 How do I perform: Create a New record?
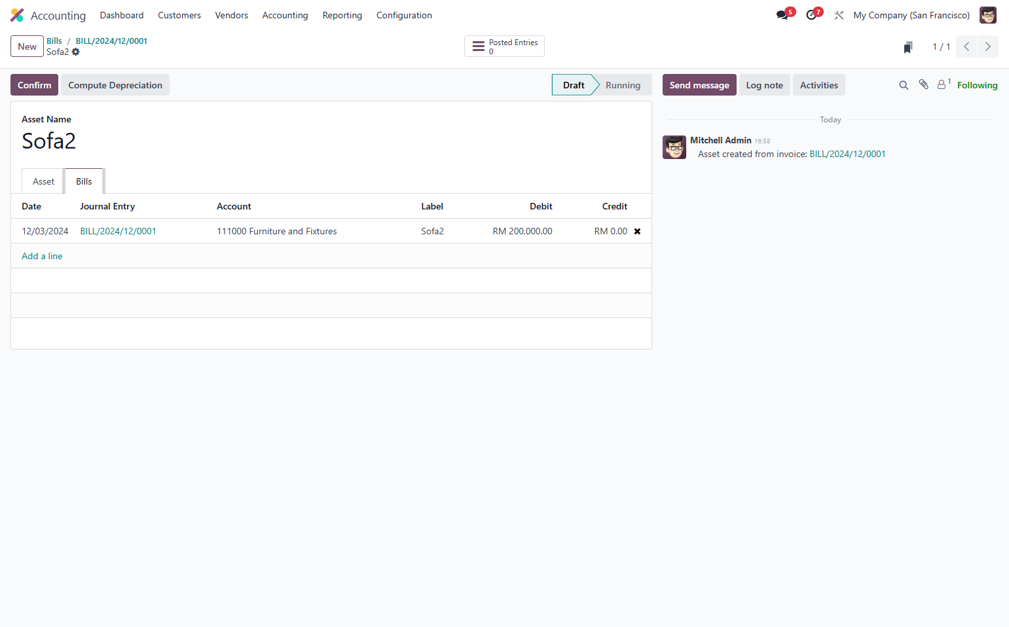point(27,46)
